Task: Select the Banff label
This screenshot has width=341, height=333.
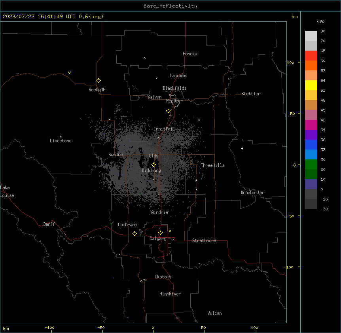Action: coord(49,224)
